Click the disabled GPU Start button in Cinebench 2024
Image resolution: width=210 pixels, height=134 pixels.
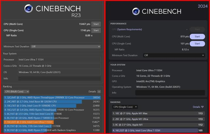pyautogui.click(x=197, y=30)
